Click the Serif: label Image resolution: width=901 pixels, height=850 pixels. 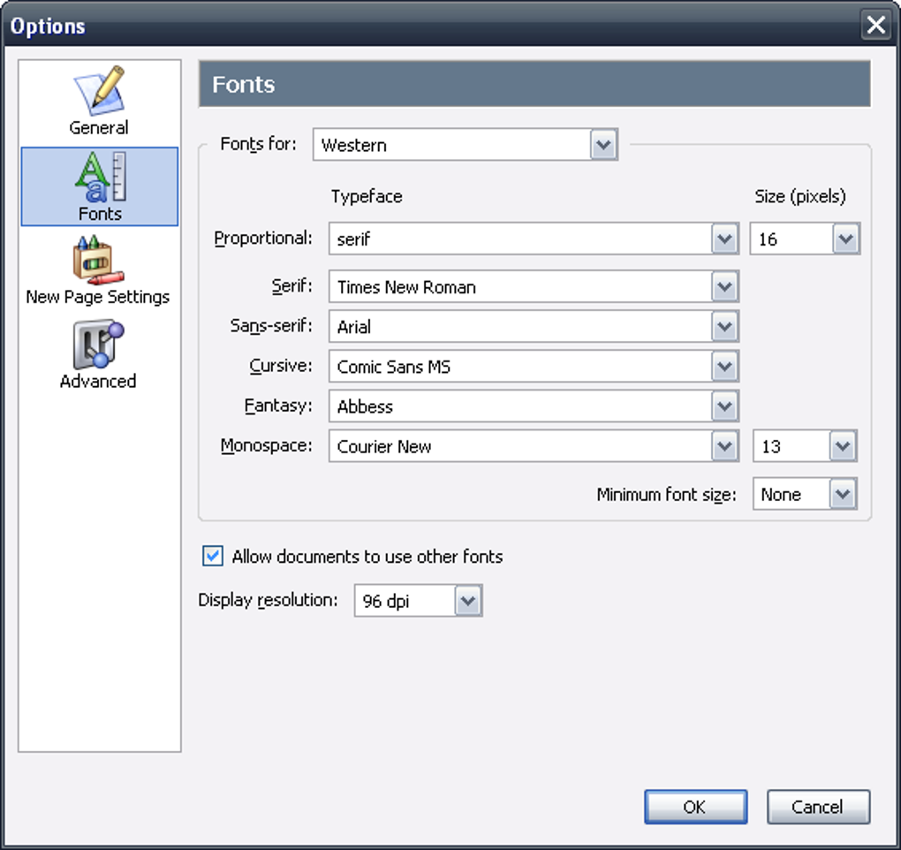pyautogui.click(x=291, y=285)
